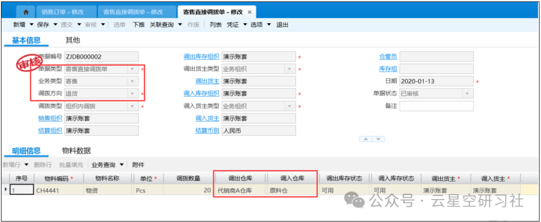The width and height of the screenshot is (541, 222).
Task: Click the expand-down arrow below 结算币别
Action: (x=378, y=139)
